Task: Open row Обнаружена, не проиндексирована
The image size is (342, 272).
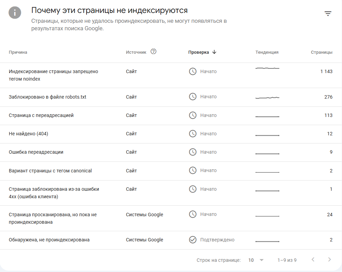Action: coord(171,240)
